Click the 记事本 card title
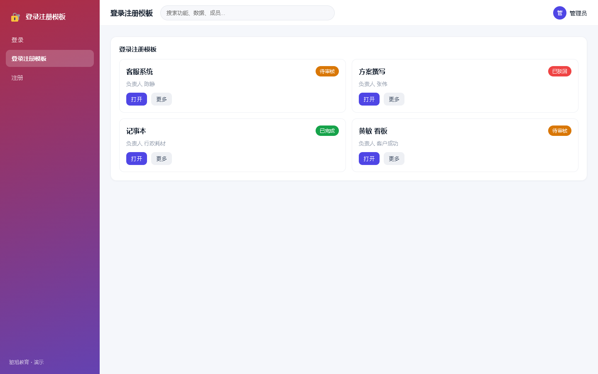The height and width of the screenshot is (374, 598). click(136, 131)
